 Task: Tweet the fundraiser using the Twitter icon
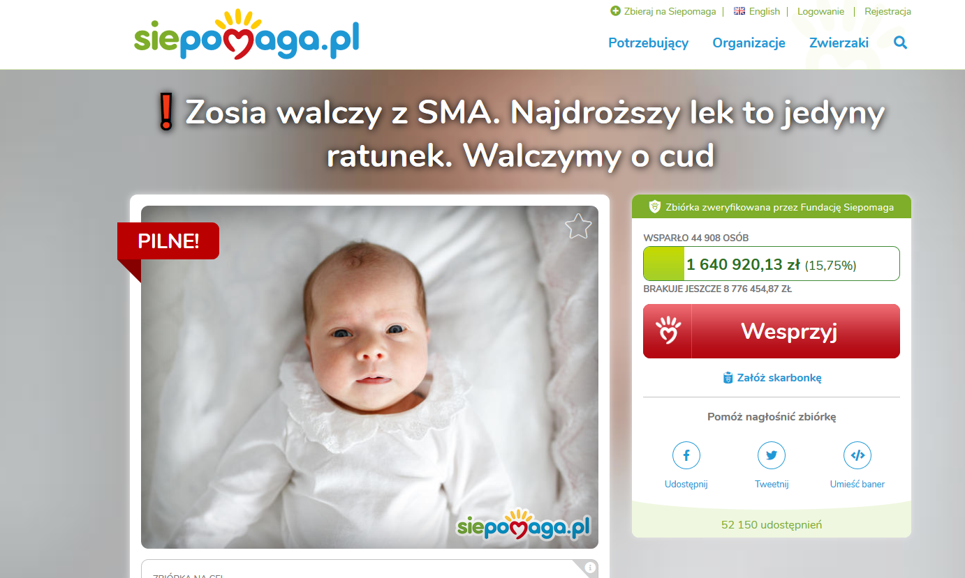click(772, 455)
